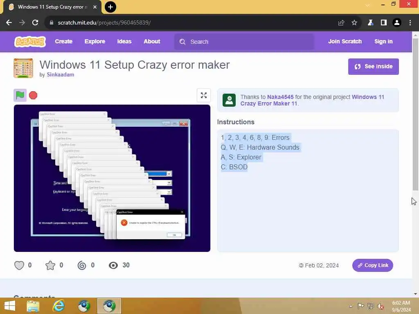The image size is (419, 314).
Task: Close the current browser tab
Action: tap(95, 7)
